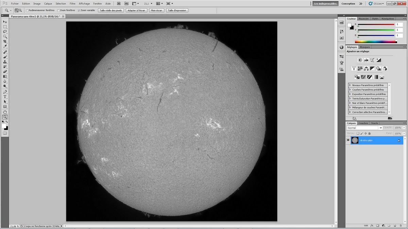The width and height of the screenshot is (408, 229).
Task: Expand Exposition Paramètres prédéfinis
Action: tap(350, 94)
